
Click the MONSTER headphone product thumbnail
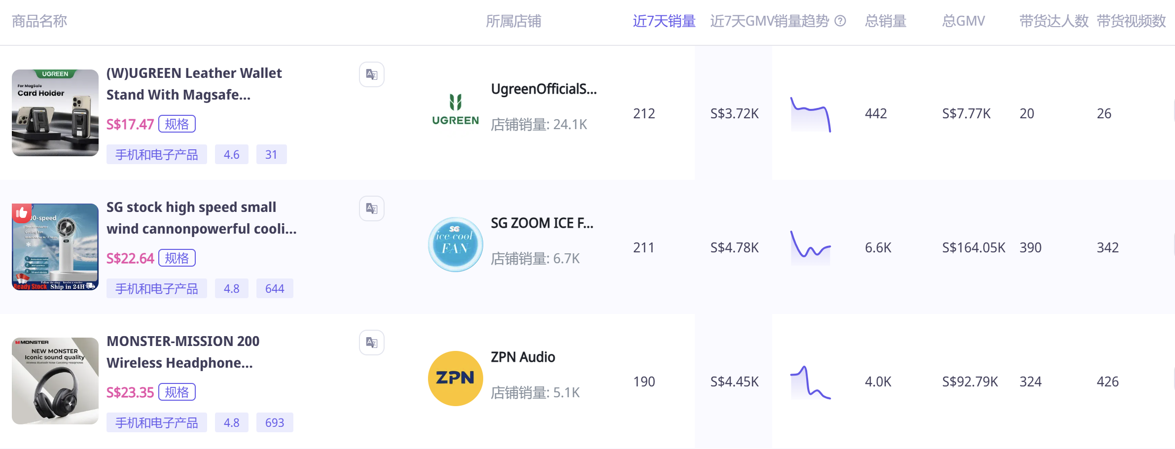(55, 380)
